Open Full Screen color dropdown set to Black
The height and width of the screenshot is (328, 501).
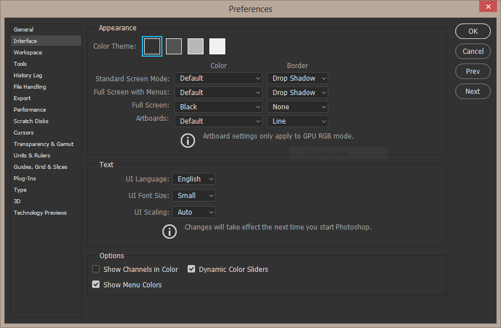(218, 107)
